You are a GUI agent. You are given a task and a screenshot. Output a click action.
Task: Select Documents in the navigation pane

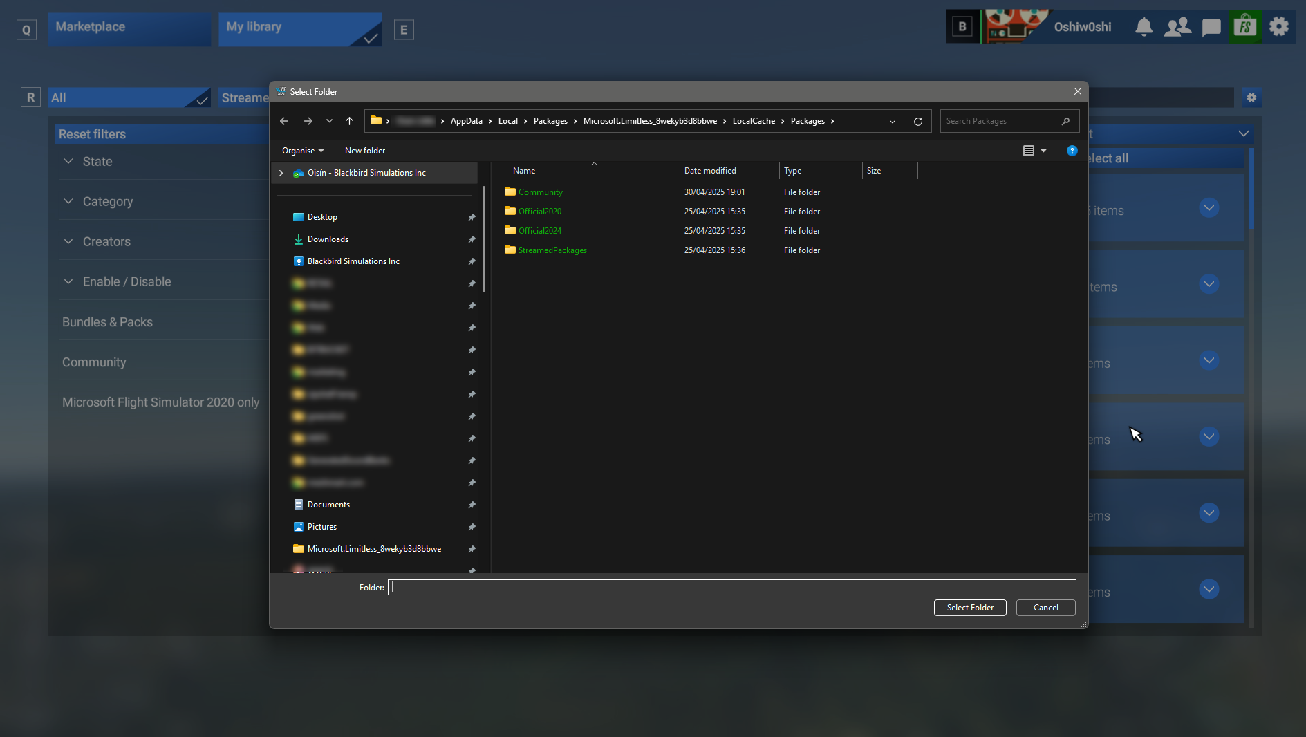click(x=328, y=505)
